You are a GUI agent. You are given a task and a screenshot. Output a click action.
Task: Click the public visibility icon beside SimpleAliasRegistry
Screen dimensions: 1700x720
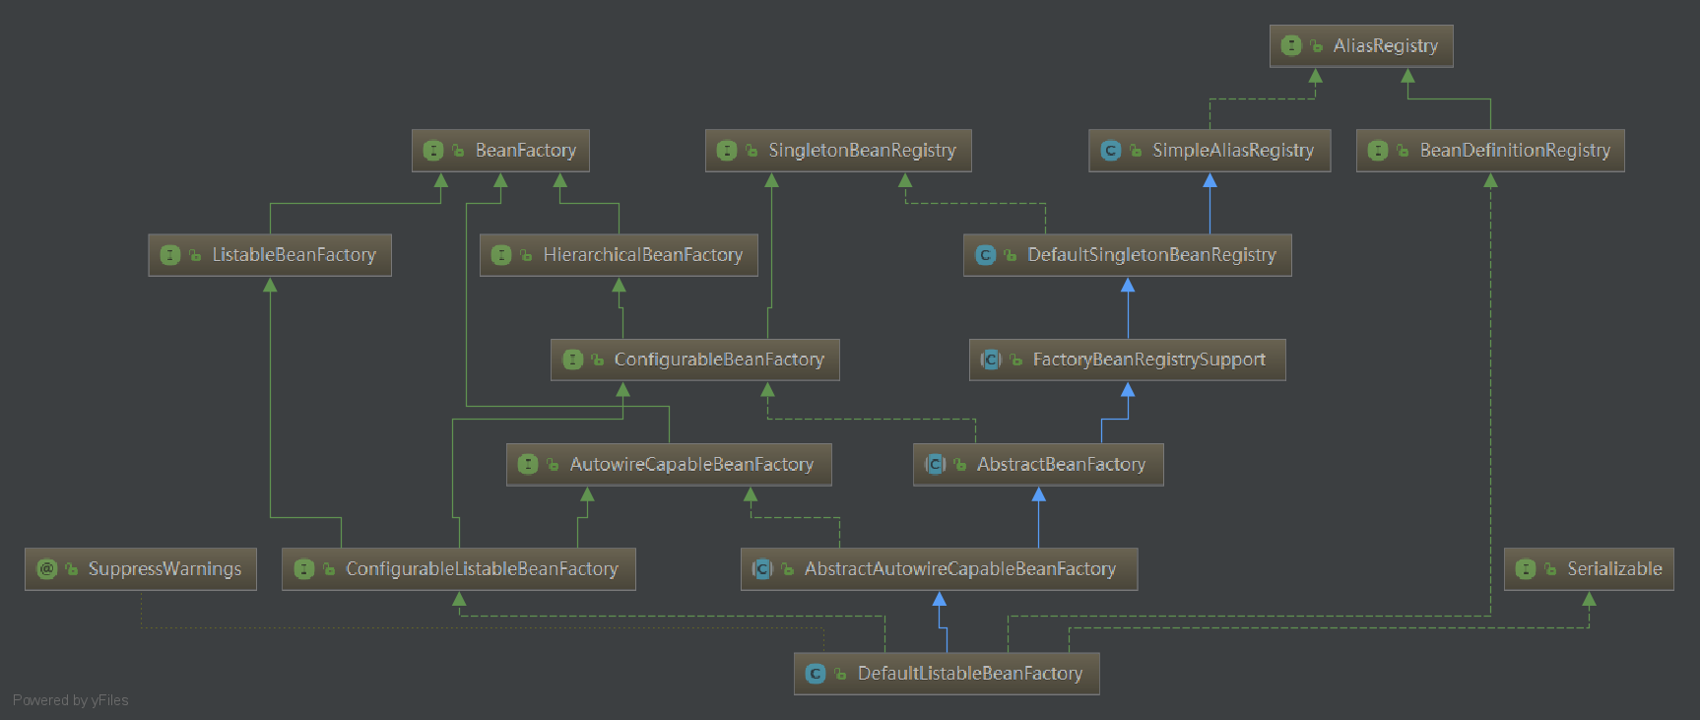1136,151
